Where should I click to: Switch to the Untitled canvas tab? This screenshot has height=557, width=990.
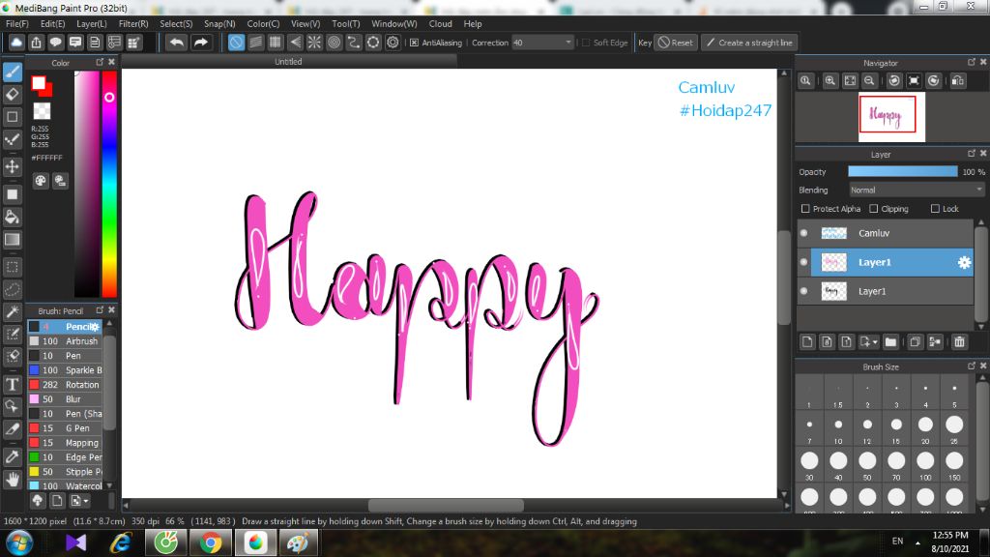click(x=288, y=61)
